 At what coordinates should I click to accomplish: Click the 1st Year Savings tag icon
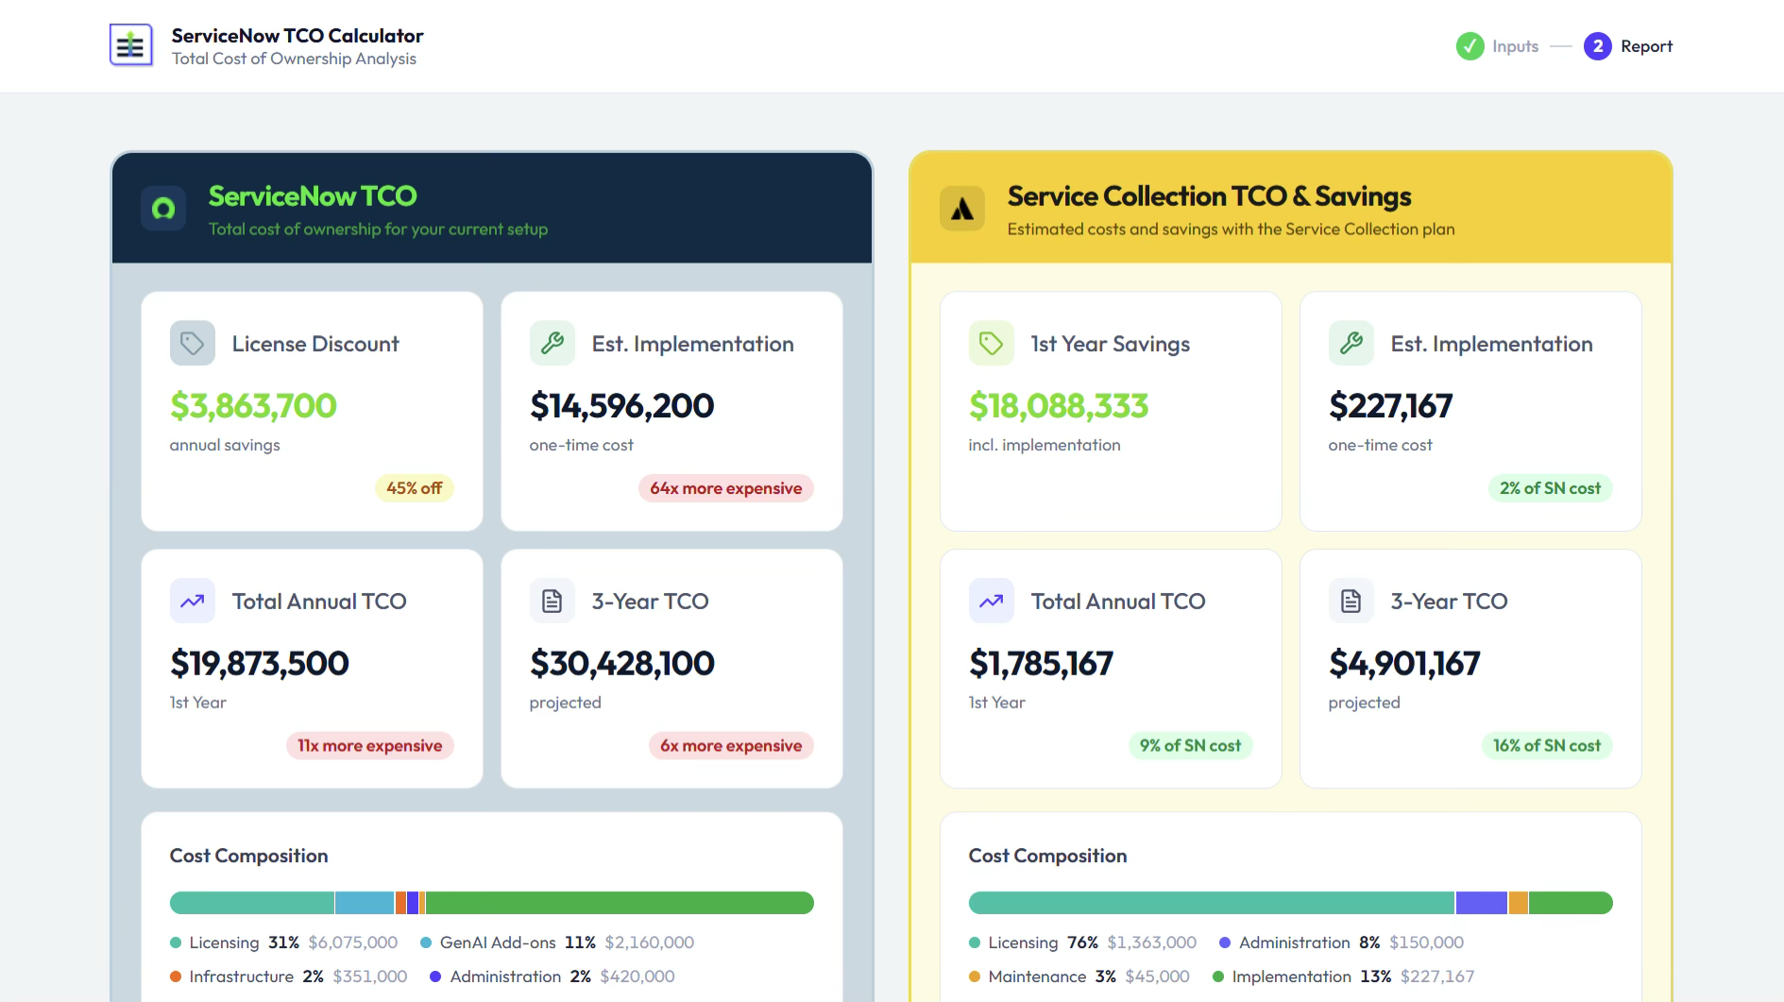click(x=992, y=344)
